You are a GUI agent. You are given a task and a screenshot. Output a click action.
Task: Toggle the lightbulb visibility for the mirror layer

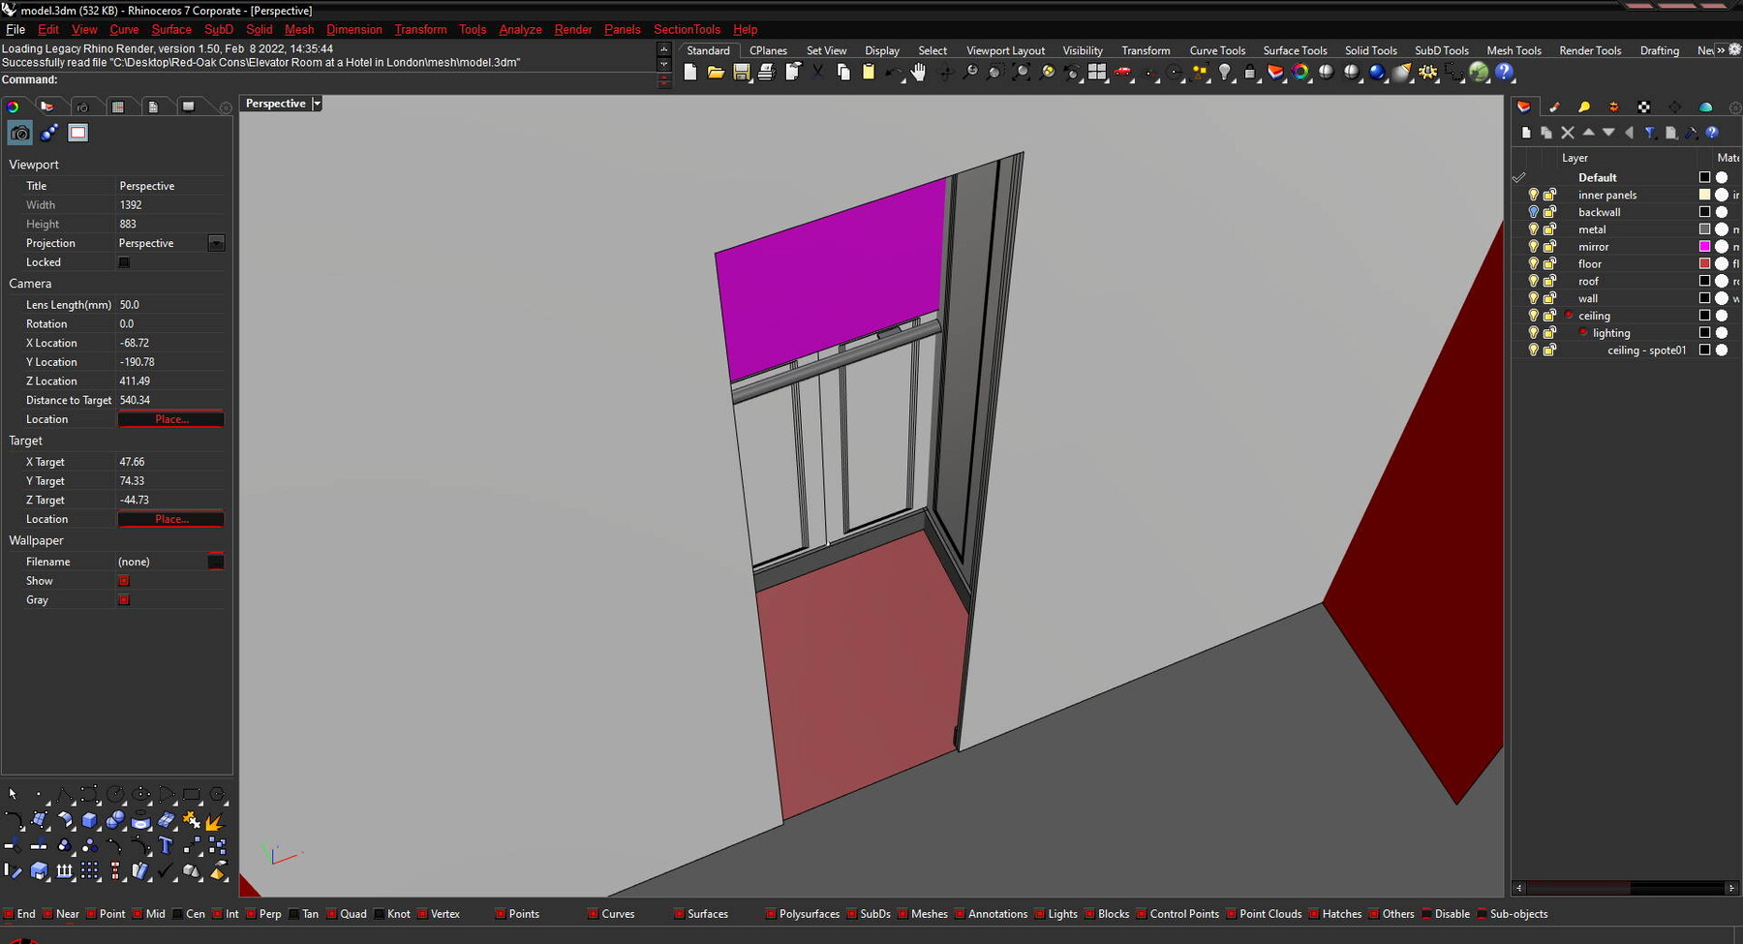click(x=1533, y=246)
